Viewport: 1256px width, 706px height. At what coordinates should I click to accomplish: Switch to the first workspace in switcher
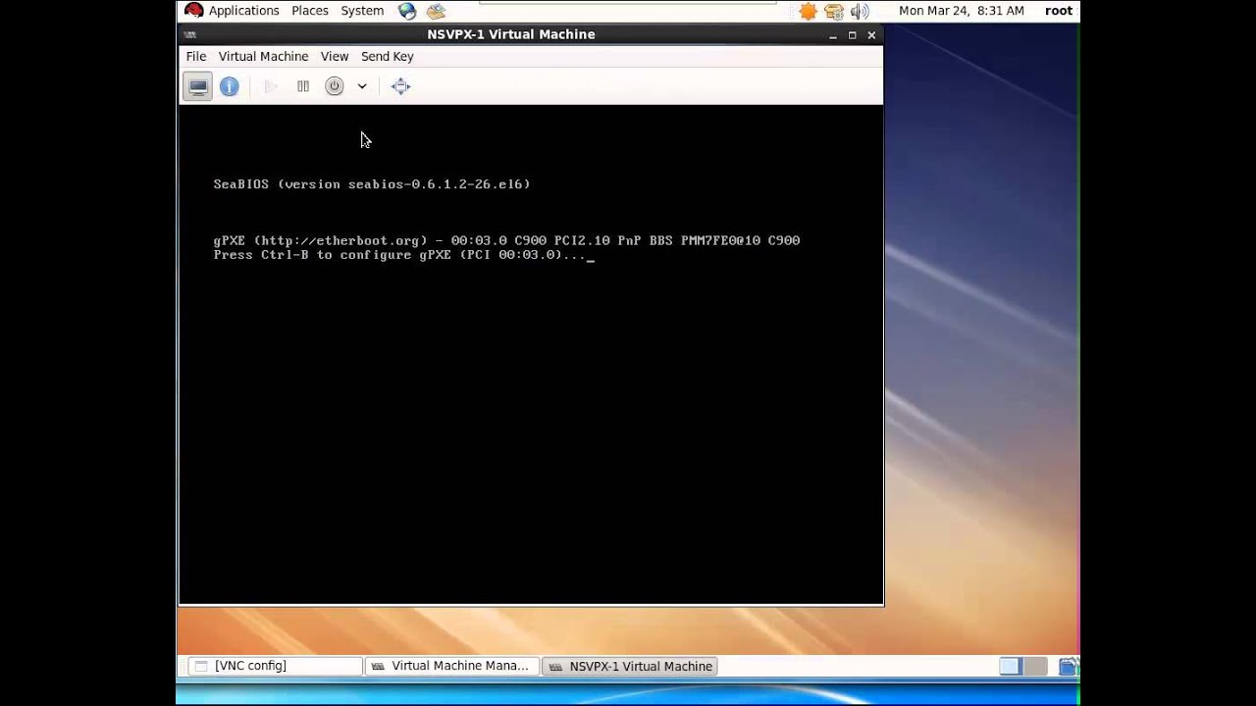point(1011,666)
